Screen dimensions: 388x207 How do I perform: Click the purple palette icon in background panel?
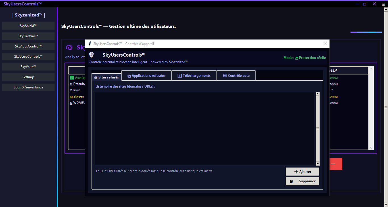click(69, 47)
